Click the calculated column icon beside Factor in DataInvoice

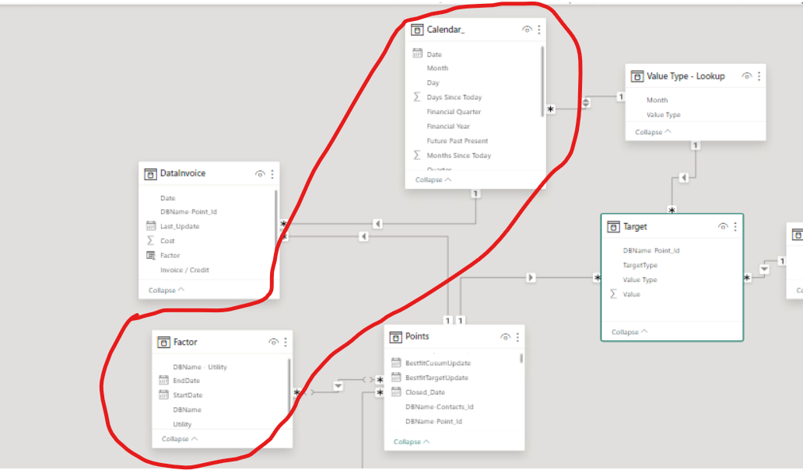(x=151, y=255)
